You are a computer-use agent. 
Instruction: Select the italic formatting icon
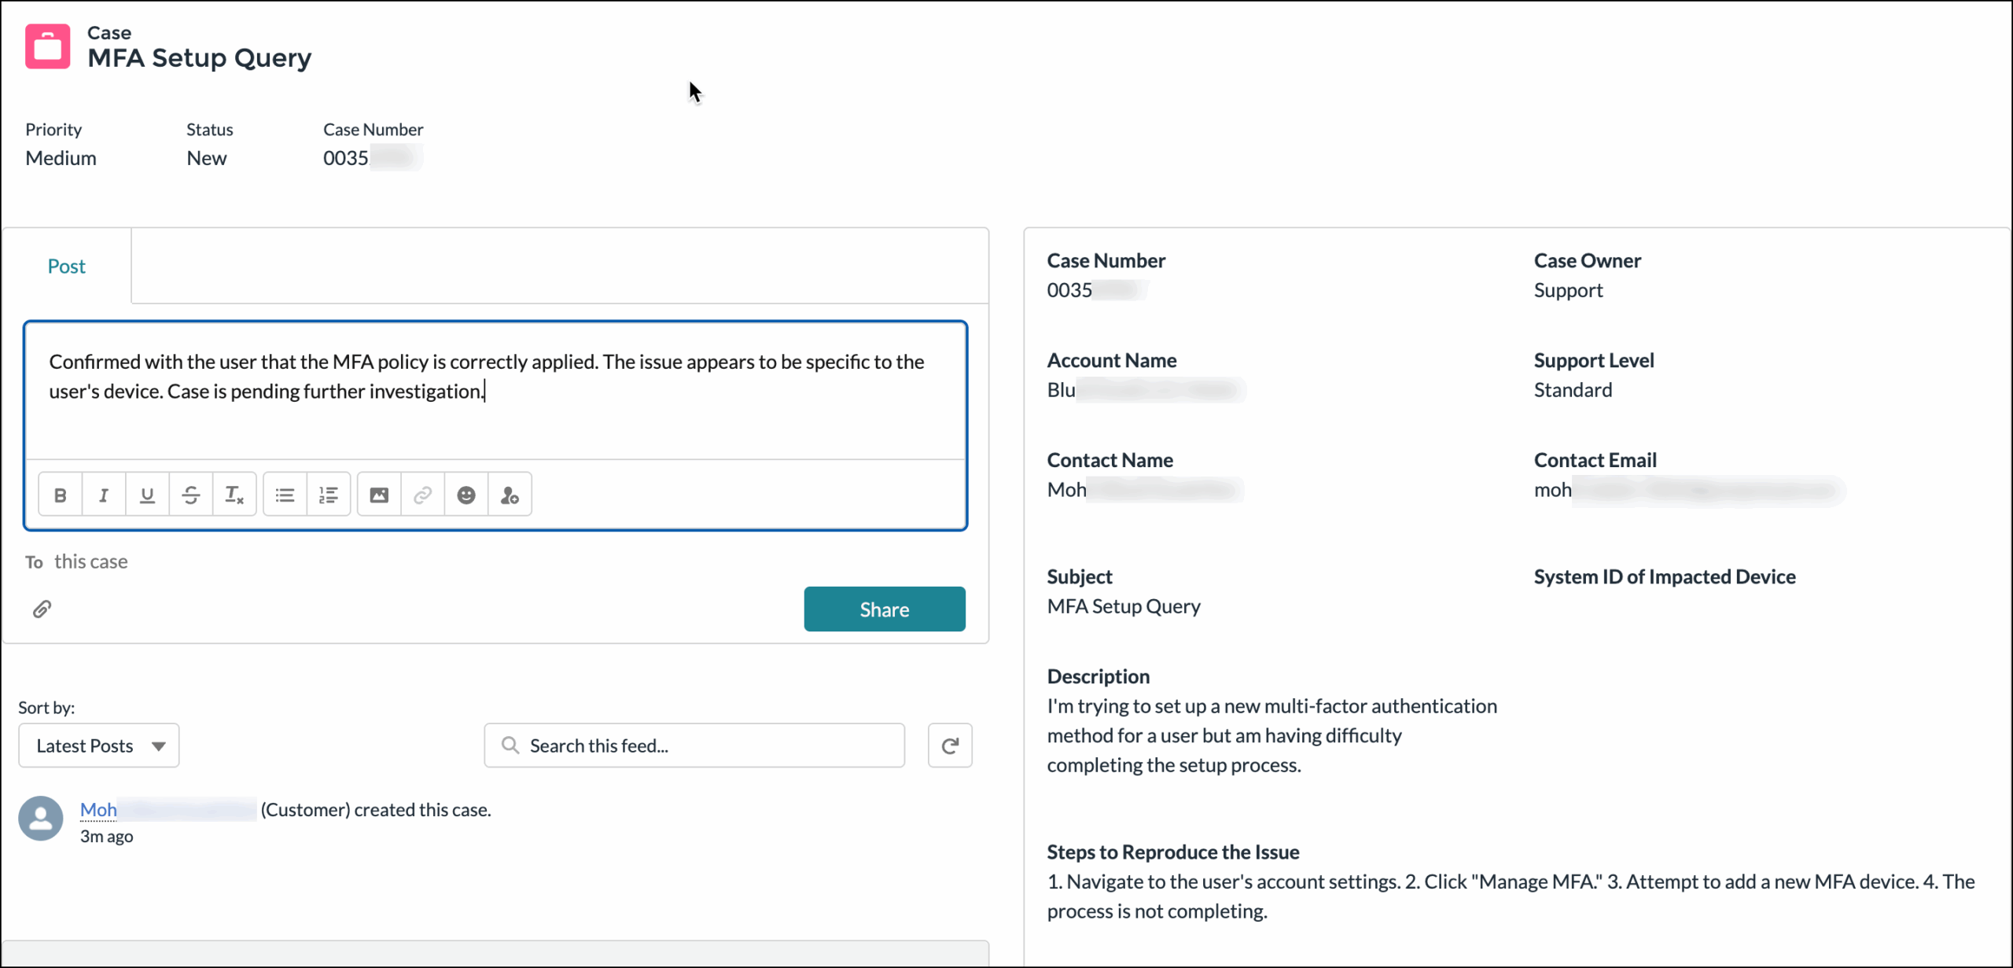(104, 494)
